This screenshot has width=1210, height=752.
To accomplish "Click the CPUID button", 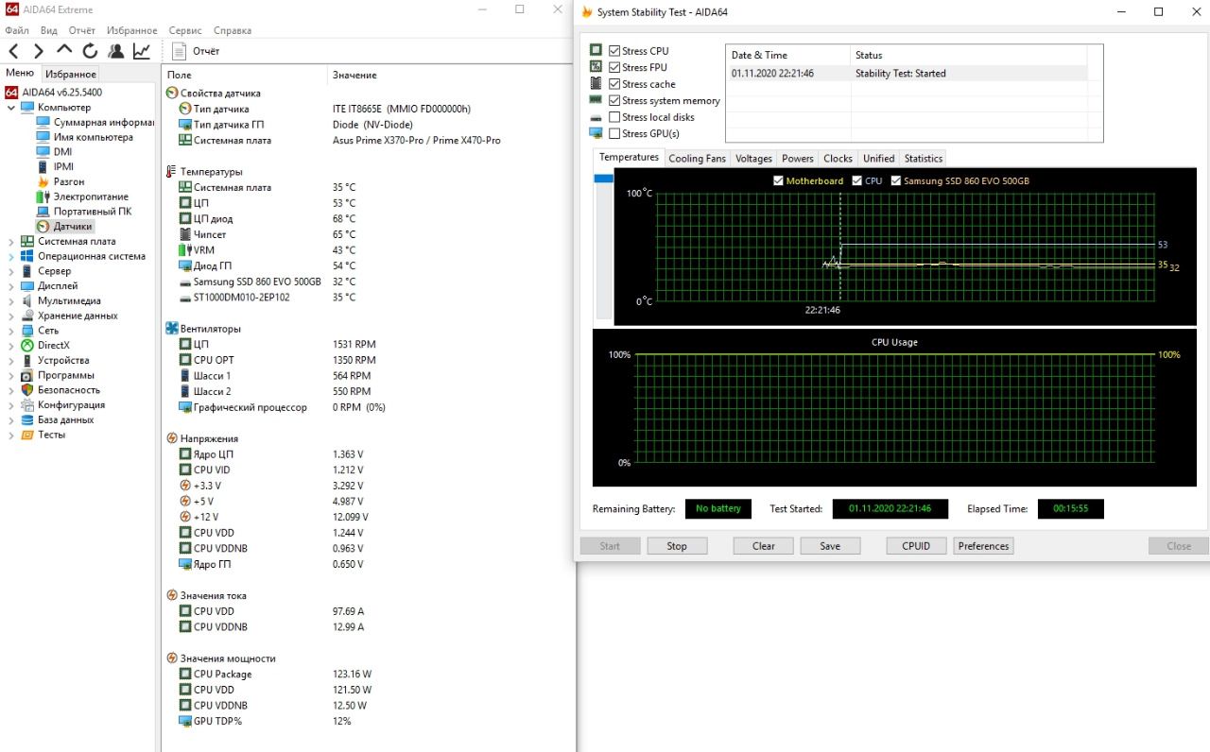I will [x=916, y=546].
